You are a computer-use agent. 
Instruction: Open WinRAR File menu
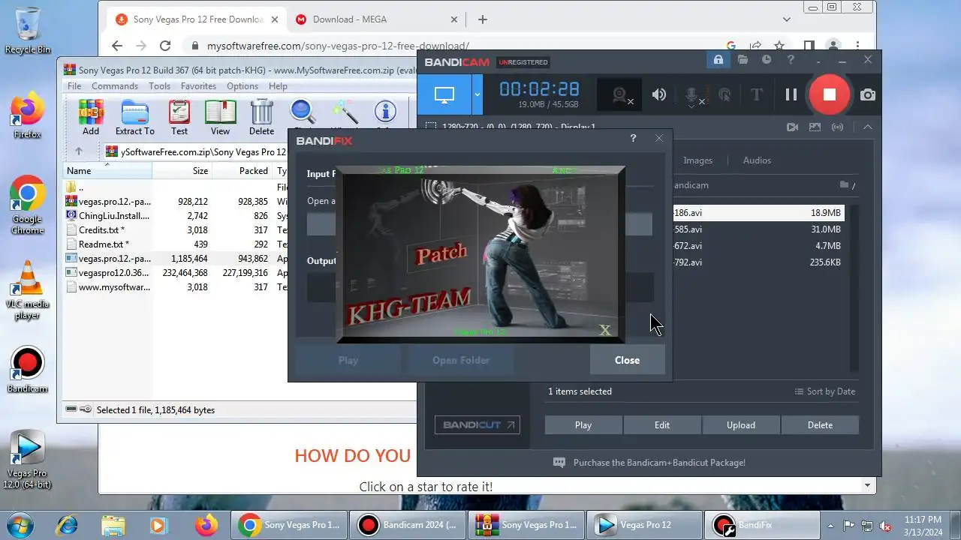click(74, 86)
